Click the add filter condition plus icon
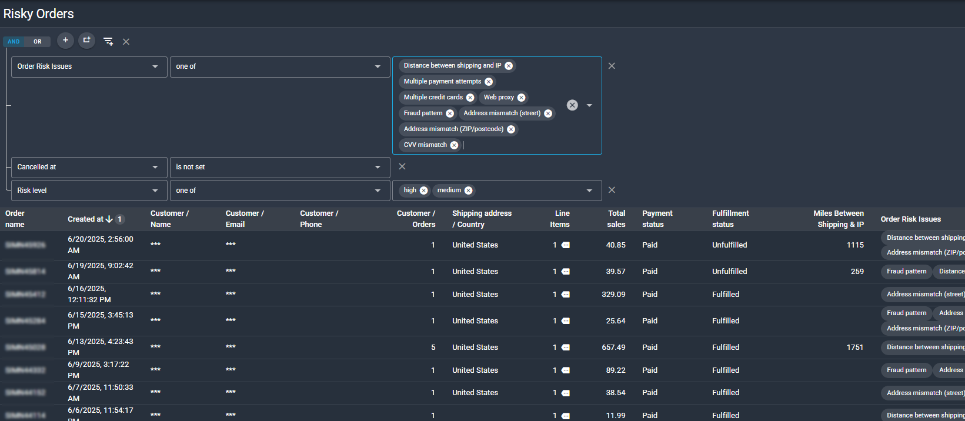Screen dimensions: 965x421 click(65, 41)
